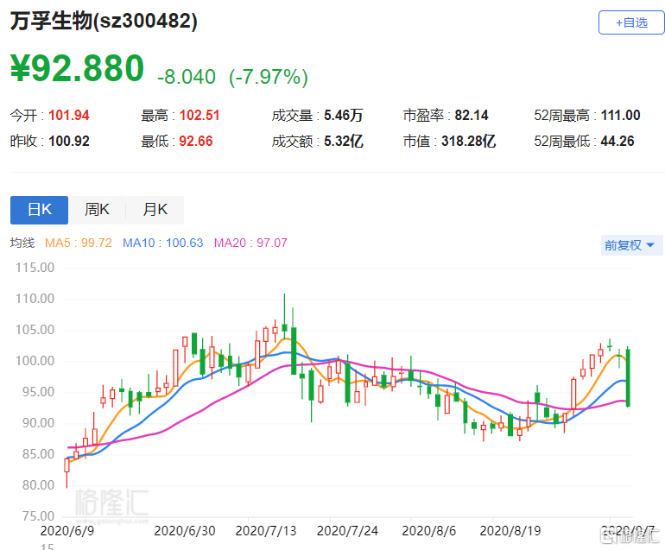
Task: Click the 100.00 price axis label
Action: (x=35, y=361)
